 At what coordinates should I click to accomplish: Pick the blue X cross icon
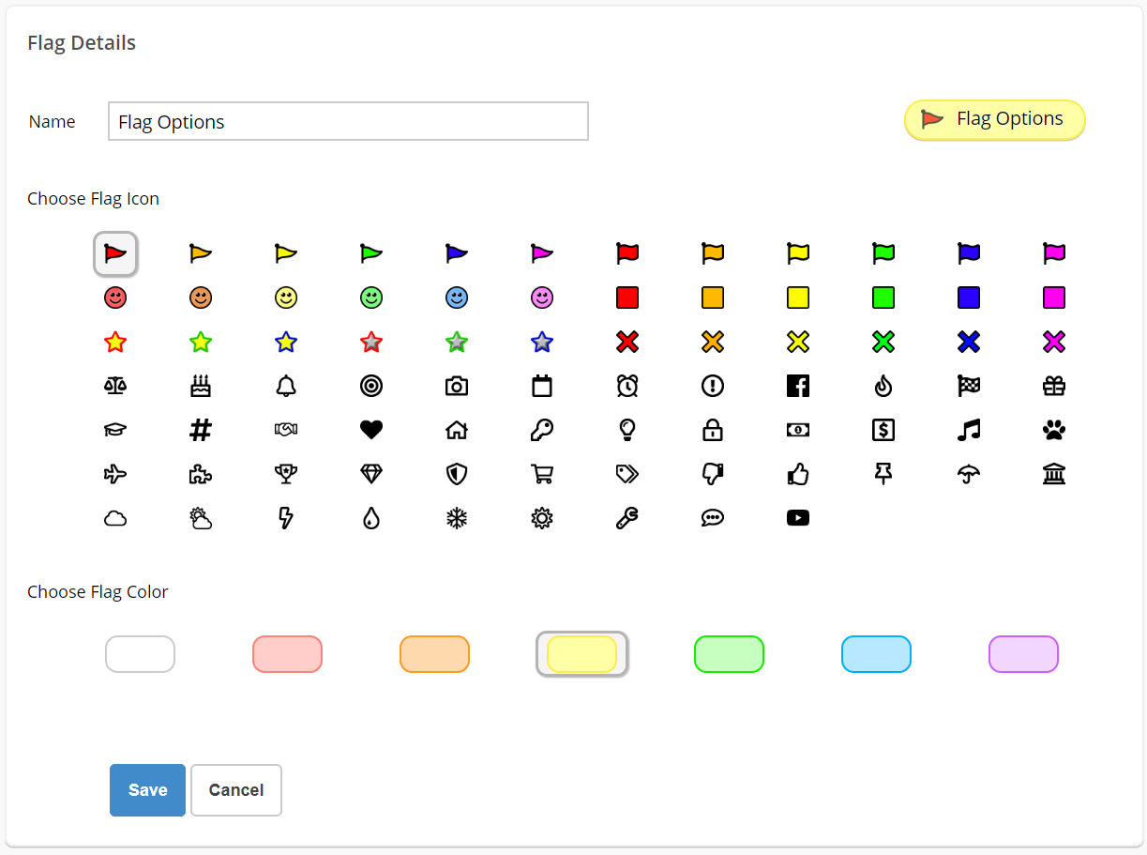tap(969, 342)
